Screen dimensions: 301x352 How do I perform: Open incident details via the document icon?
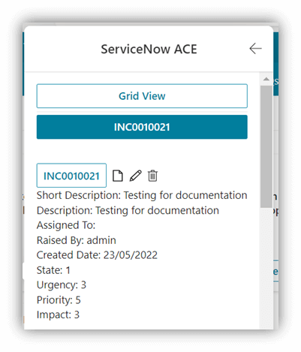click(x=118, y=176)
